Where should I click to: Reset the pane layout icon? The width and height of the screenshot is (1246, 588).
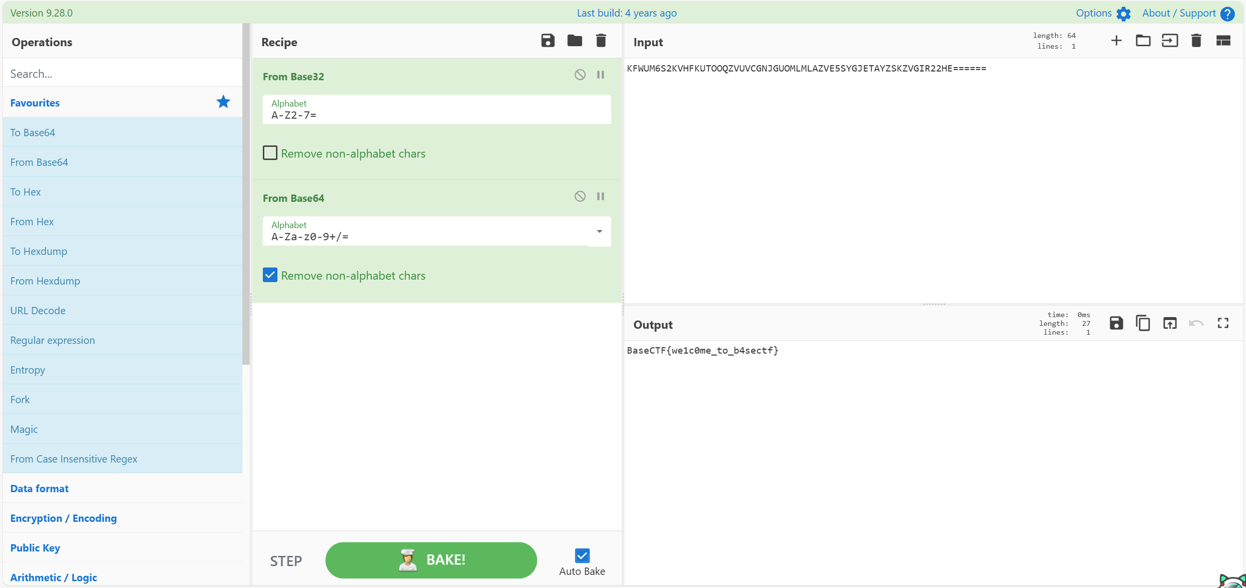coord(1223,41)
